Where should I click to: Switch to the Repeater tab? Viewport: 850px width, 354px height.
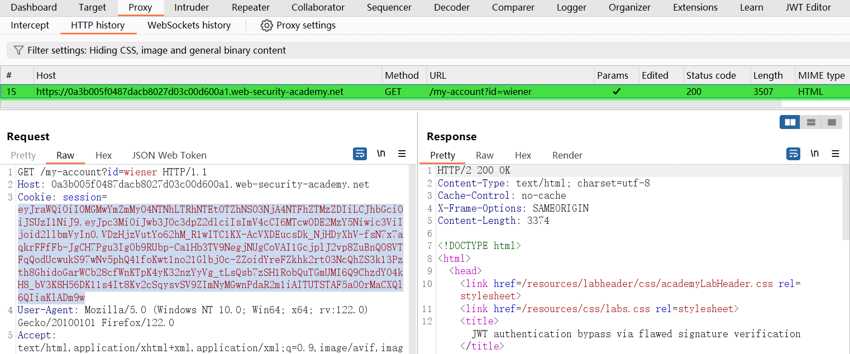(251, 8)
